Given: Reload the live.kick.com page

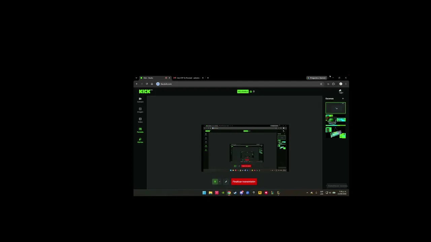Looking at the screenshot, I should point(147,84).
